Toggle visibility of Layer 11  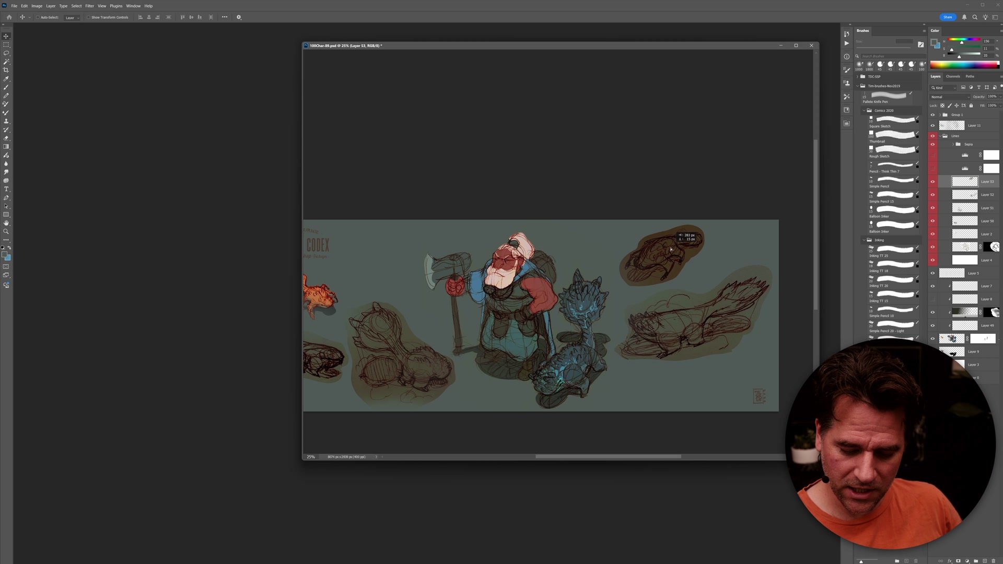point(932,125)
